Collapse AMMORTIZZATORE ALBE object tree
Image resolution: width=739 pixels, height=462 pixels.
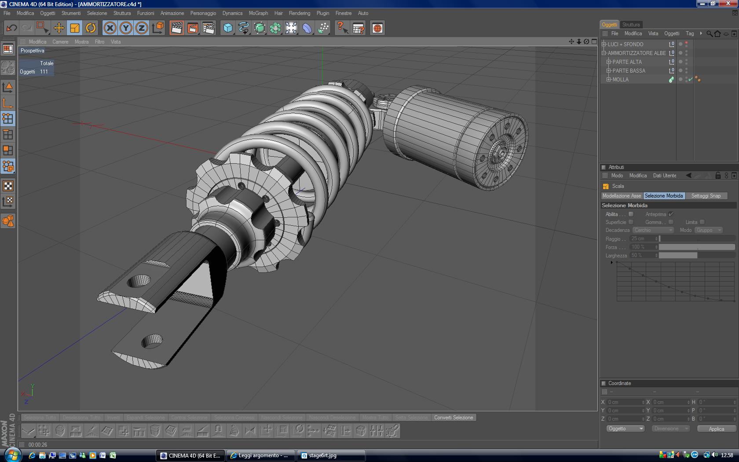tap(604, 53)
